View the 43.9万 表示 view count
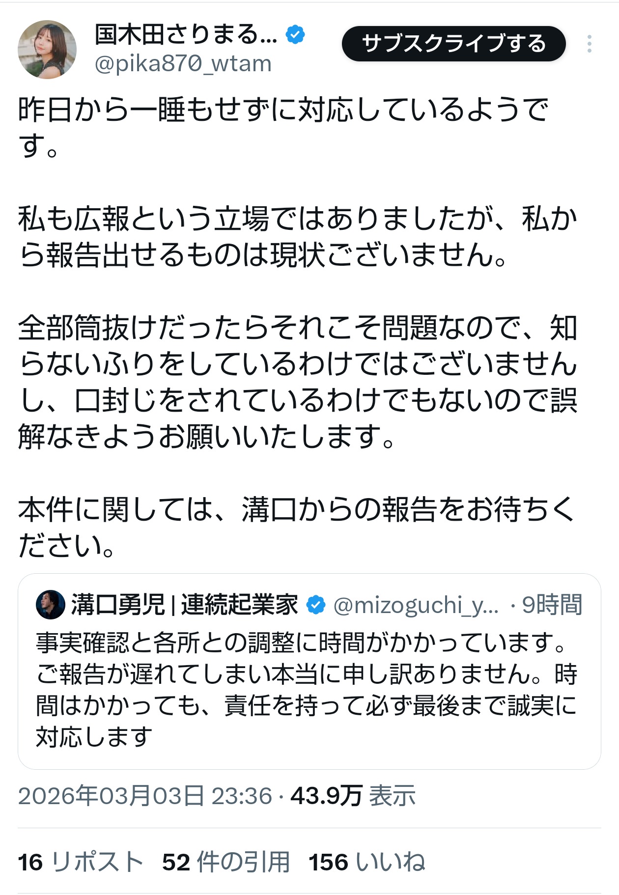 (353, 796)
